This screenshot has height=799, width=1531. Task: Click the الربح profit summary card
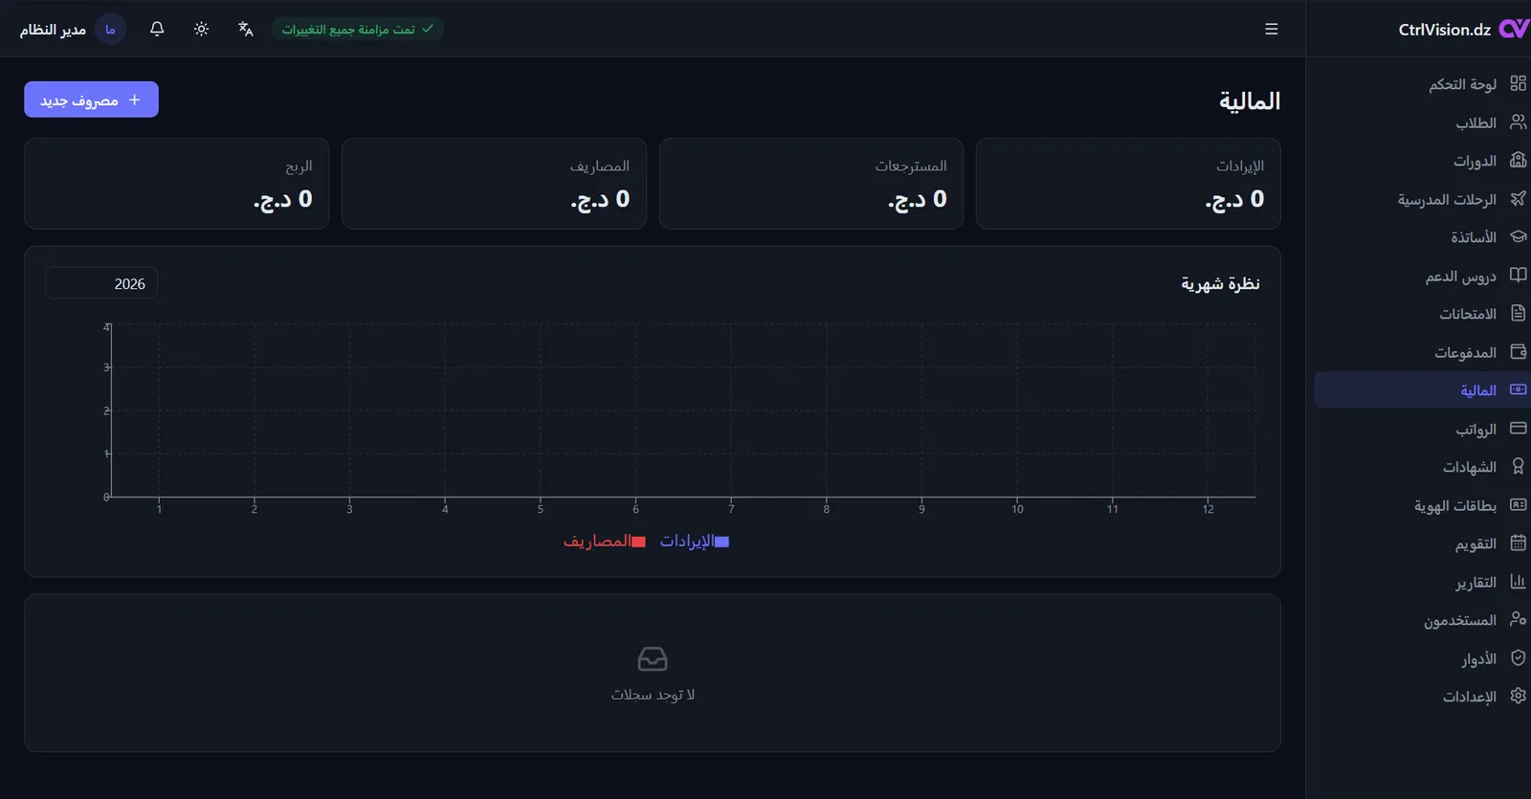coord(177,184)
